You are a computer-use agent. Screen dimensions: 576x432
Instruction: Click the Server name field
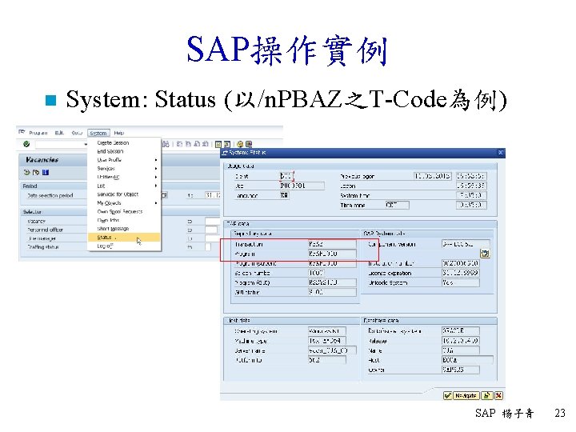332,350
